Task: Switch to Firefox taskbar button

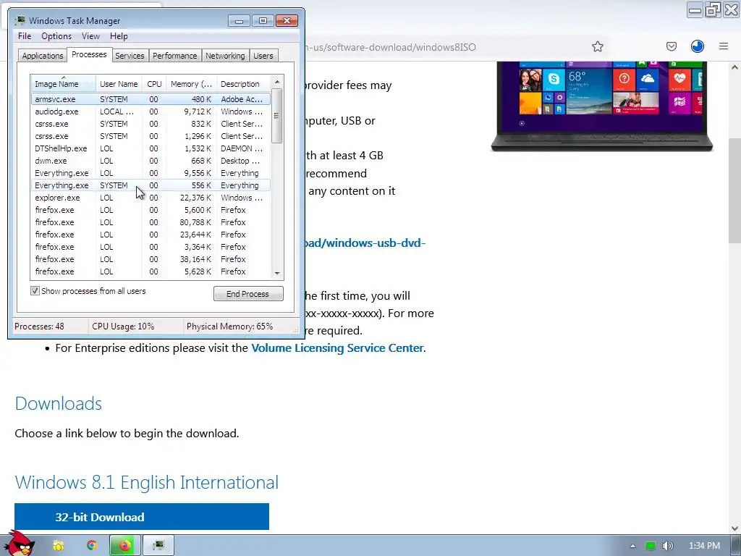Action: click(x=125, y=546)
